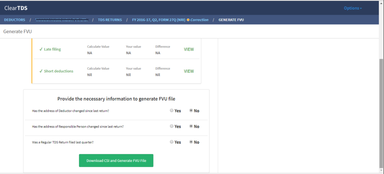Click the Correction label in breadcrumb

199,20
